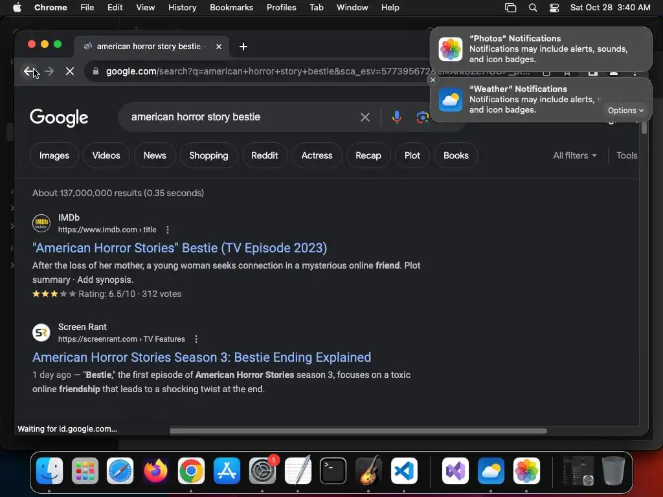Open Launchpad from the Dock

(x=85, y=470)
